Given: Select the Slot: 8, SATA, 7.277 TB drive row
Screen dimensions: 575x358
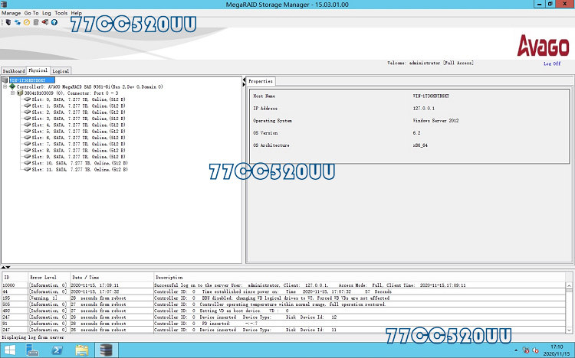Looking at the screenshot, I should click(74, 150).
